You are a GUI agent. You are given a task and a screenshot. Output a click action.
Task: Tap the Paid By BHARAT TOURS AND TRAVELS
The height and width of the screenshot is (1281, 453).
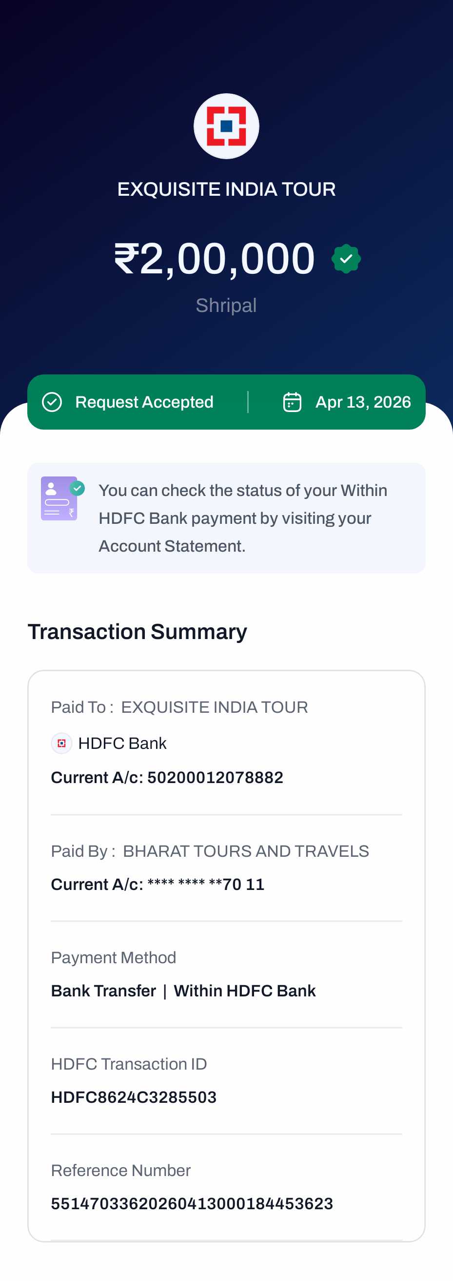point(245,851)
